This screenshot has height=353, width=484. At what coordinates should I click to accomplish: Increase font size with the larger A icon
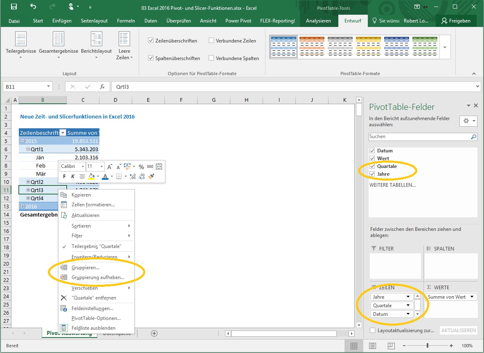click(110, 167)
